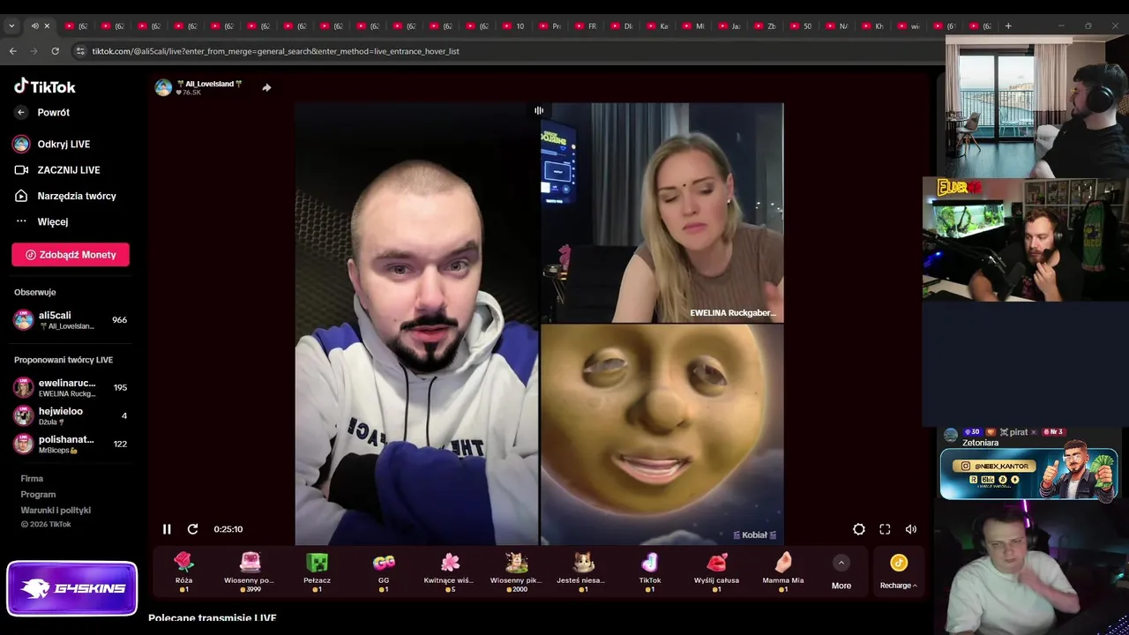This screenshot has height=635, width=1129.
Task: Open the stream settings icon
Action: [859, 529]
